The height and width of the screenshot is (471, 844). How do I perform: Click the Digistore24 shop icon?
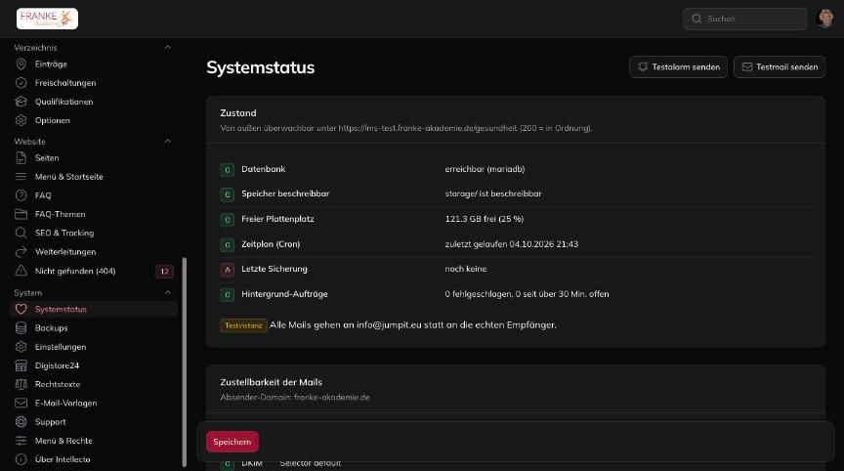[21, 365]
